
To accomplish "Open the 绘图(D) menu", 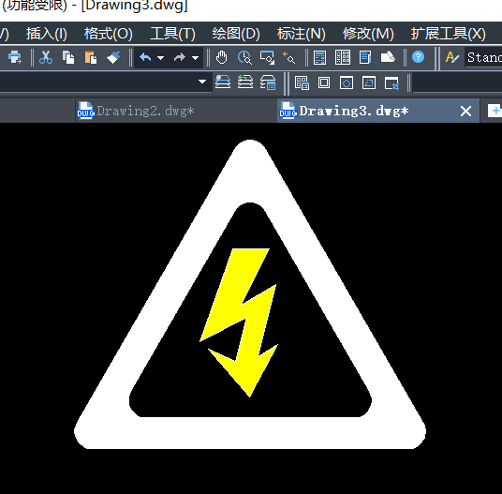I will click(236, 34).
